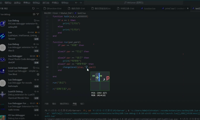This screenshot has height=120, width=200.
Task: Open the 帮助(H) menu
Action: (x=65, y=3)
